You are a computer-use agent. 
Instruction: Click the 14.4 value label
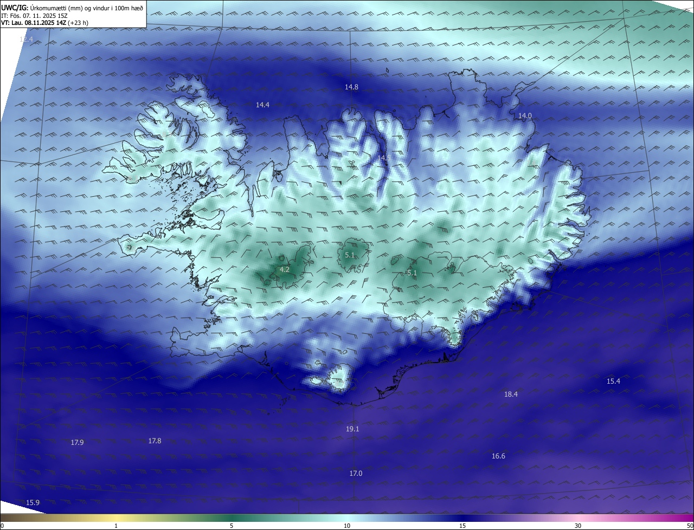click(262, 105)
